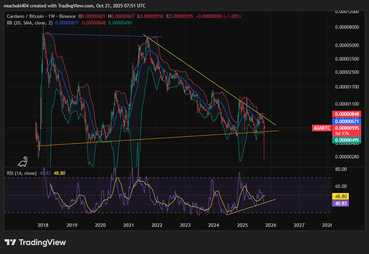Click the dinosaur icon on the chart

coord(23,162)
